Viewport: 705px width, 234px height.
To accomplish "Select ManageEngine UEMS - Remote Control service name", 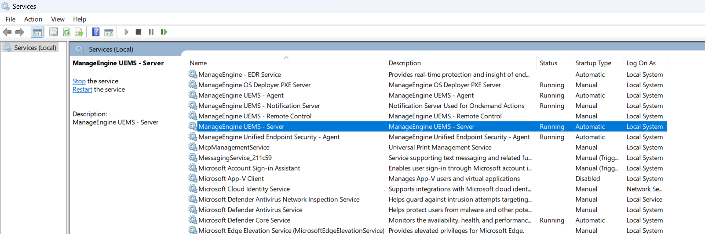I will [x=255, y=116].
